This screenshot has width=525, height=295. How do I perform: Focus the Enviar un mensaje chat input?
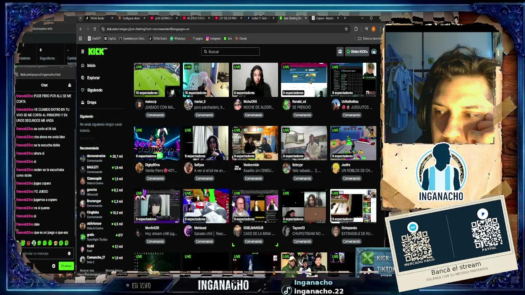[x=44, y=254]
